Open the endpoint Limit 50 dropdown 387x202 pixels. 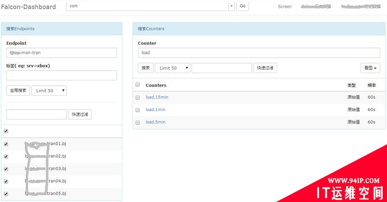[x=49, y=90]
